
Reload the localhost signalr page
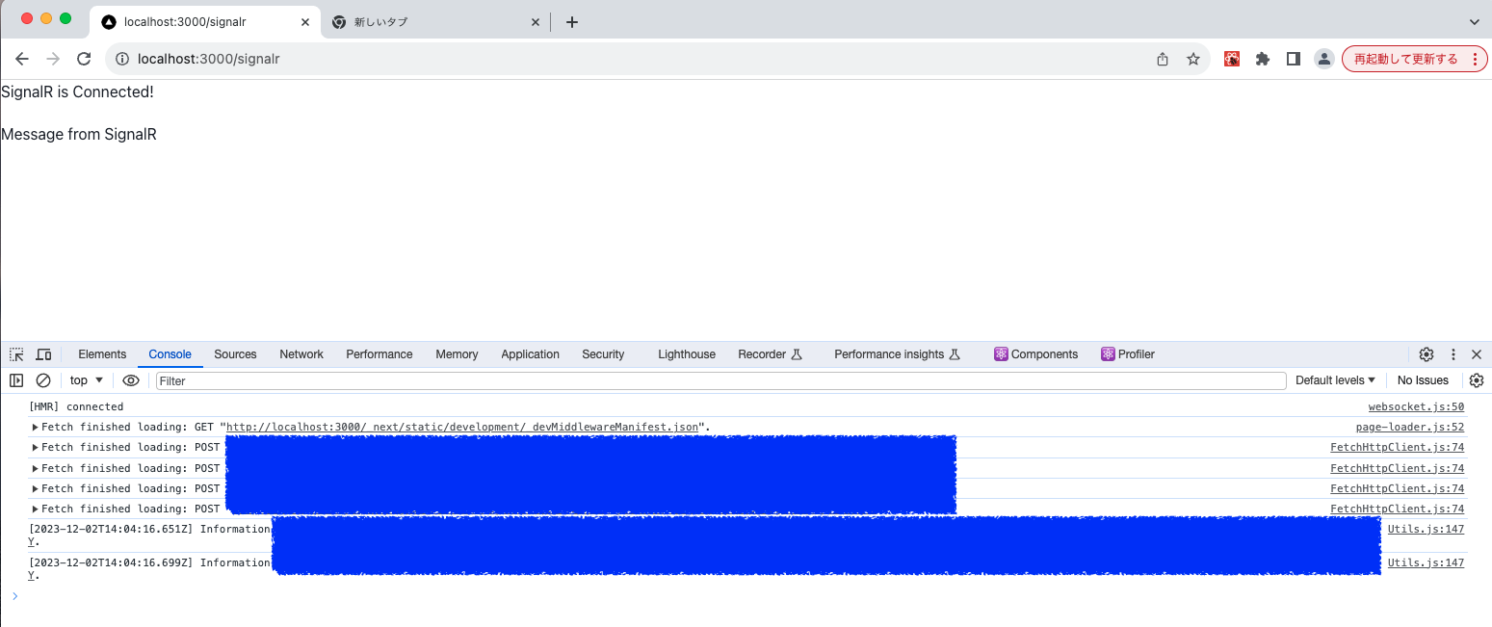click(x=84, y=59)
